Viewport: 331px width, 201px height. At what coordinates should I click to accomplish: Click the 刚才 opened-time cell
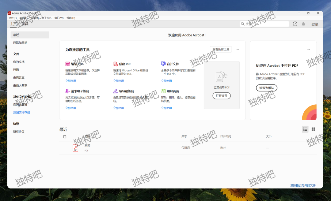point(223,148)
